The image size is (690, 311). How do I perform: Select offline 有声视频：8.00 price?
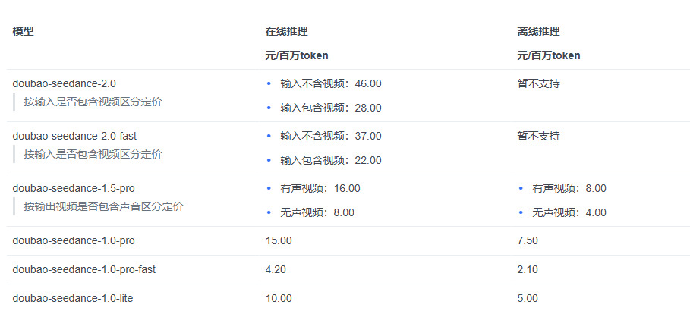click(569, 188)
